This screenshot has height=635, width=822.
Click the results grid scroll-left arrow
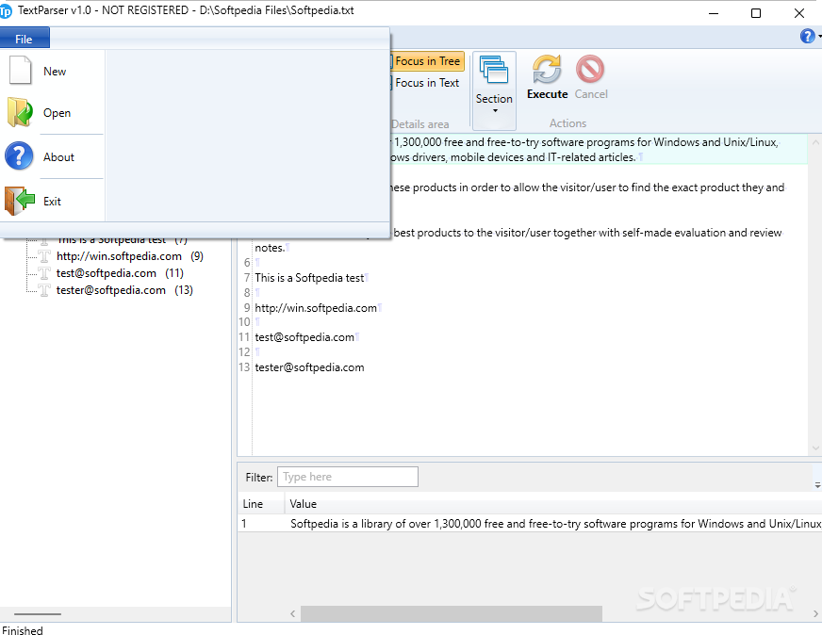coord(292,613)
